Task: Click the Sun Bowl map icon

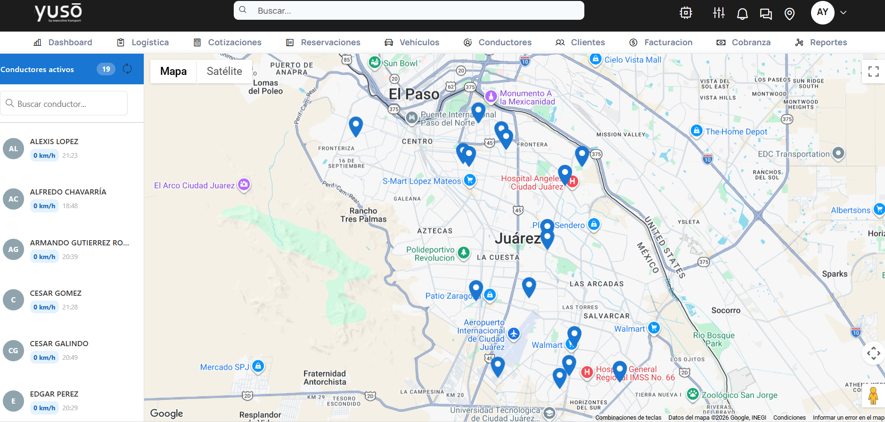Action: [x=375, y=62]
